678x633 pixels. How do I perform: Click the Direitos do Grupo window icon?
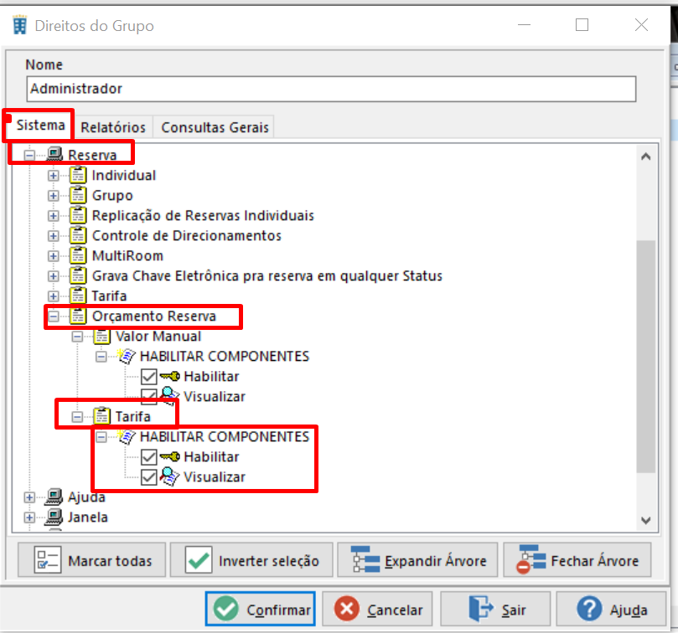pyautogui.click(x=19, y=24)
